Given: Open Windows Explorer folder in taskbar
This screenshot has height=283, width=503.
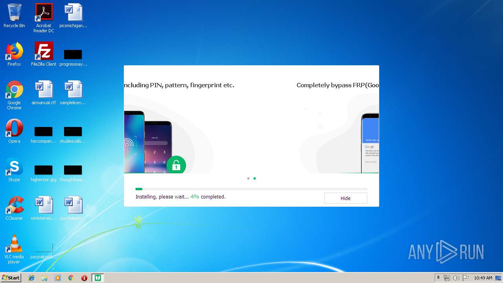Looking at the screenshot, I should coord(44,278).
